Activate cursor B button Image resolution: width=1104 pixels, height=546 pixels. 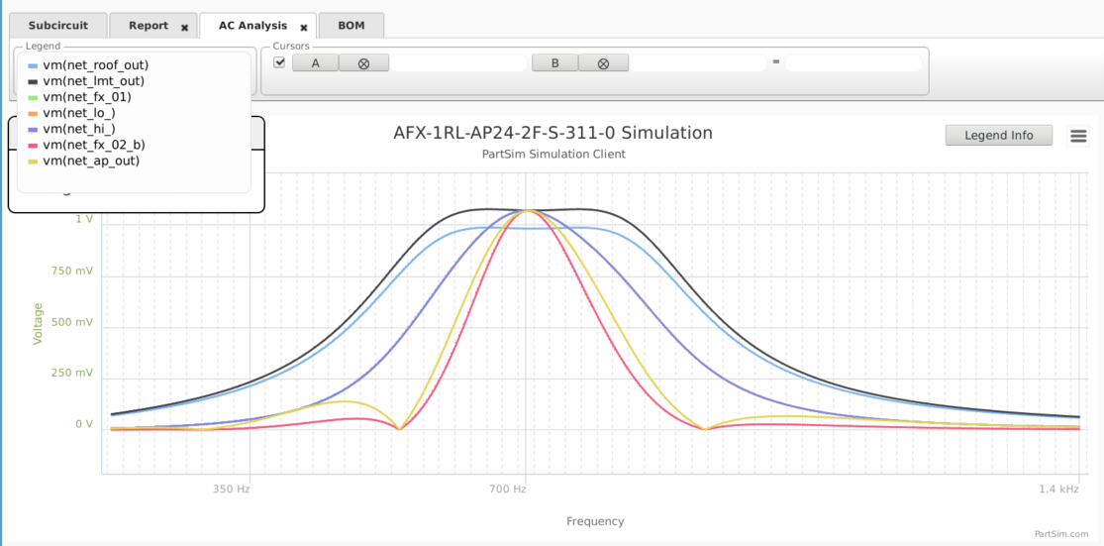554,62
